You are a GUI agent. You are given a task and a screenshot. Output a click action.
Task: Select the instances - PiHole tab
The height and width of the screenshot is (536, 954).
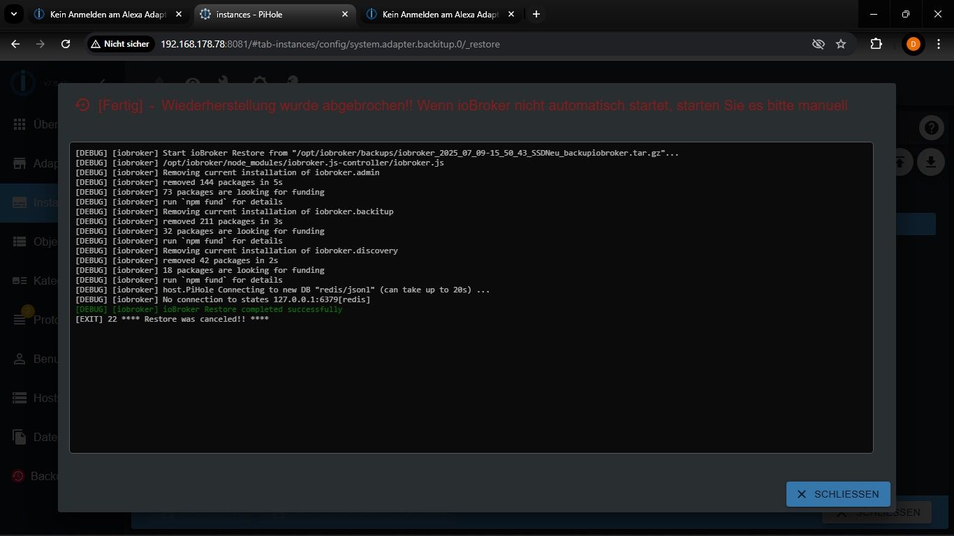click(x=274, y=14)
